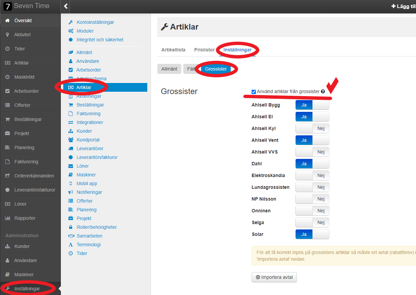
Task: Click the Samarbeten handshake icon
Action: 71,236
